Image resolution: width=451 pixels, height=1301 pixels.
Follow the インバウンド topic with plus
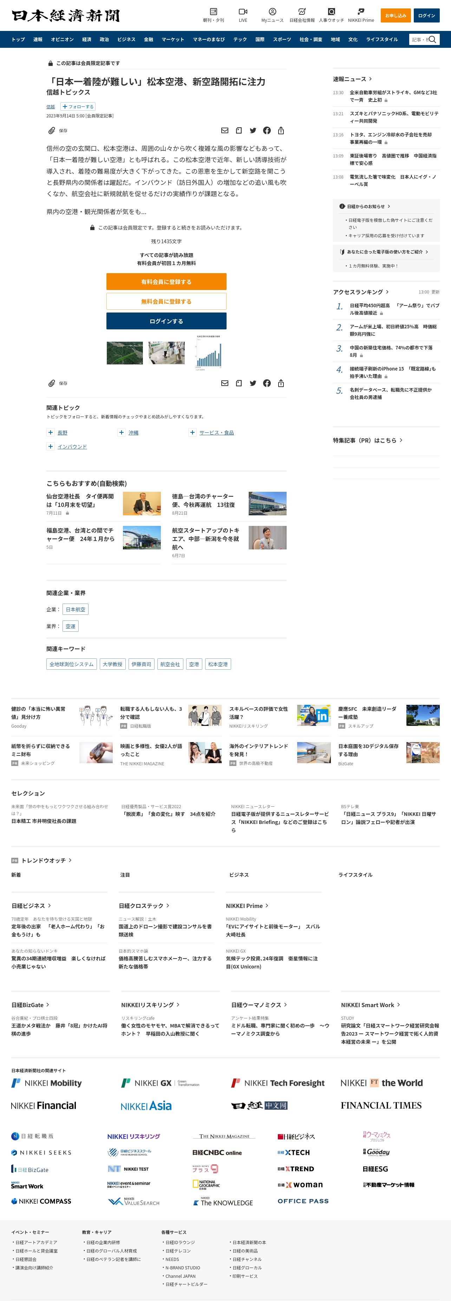[x=51, y=446]
